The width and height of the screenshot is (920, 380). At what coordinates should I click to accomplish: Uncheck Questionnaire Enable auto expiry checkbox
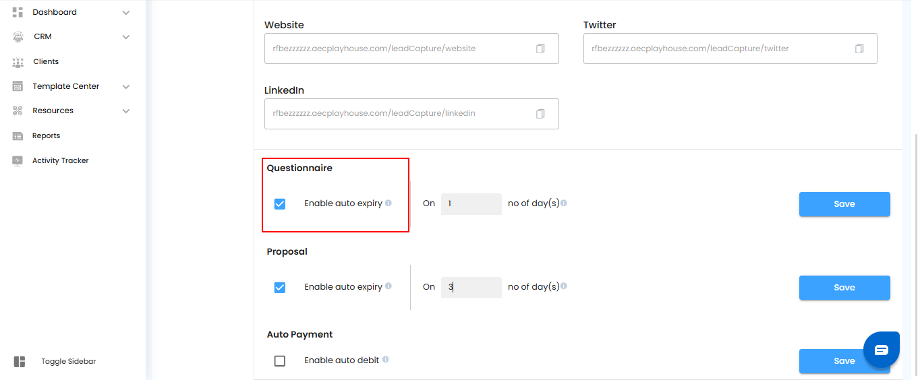click(x=280, y=204)
